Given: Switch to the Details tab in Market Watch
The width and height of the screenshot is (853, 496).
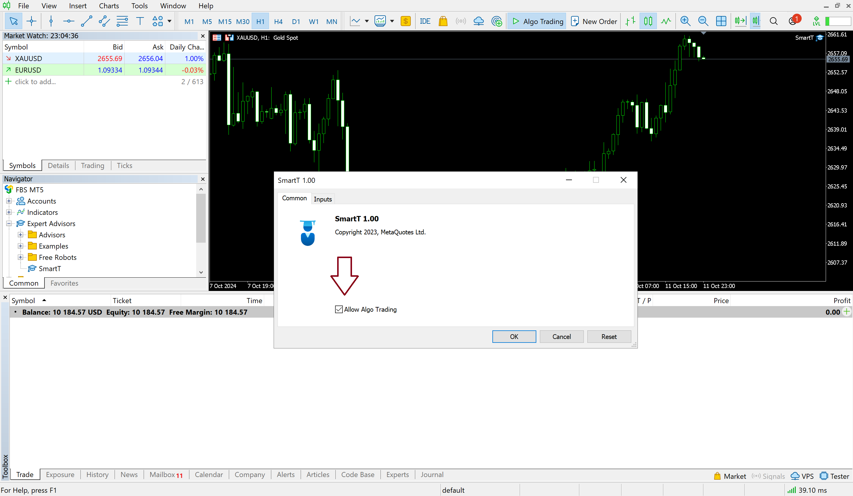Looking at the screenshot, I should 58,166.
